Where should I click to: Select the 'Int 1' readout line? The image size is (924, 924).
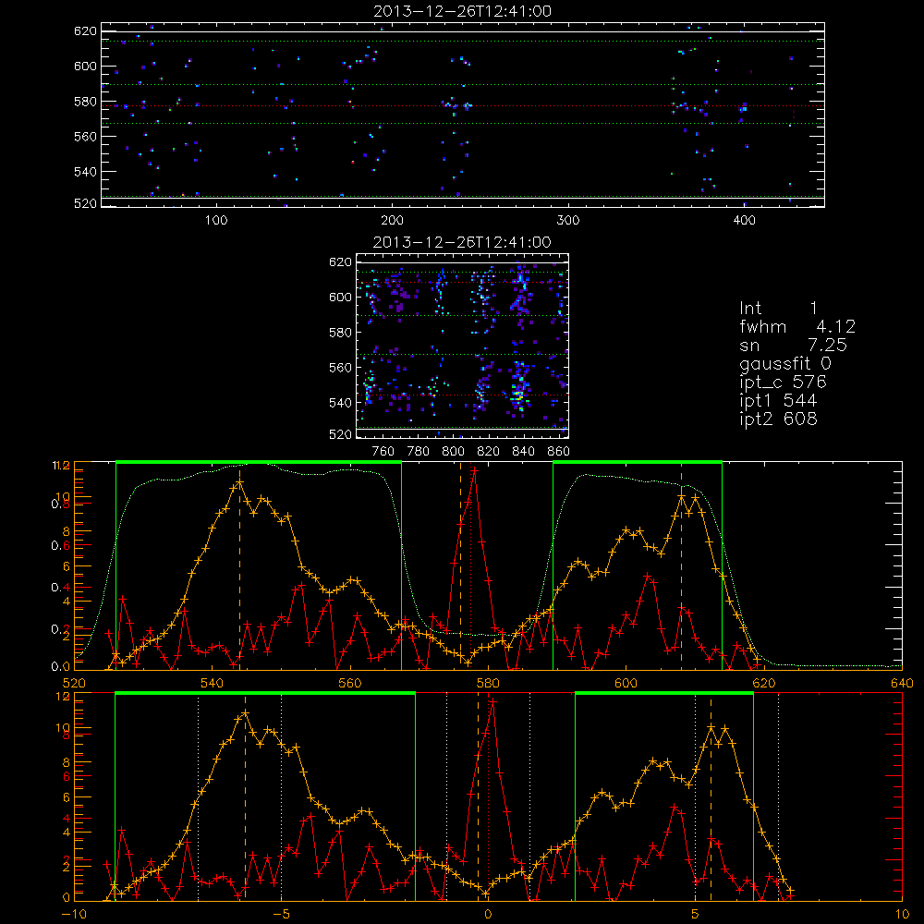(778, 309)
